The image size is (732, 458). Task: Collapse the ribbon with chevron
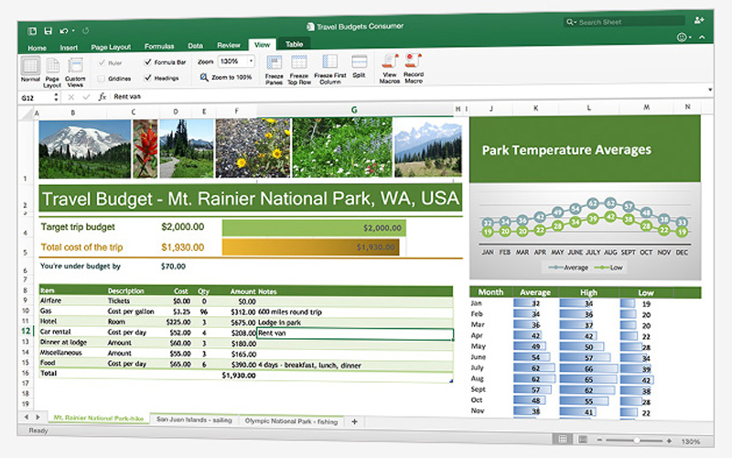(x=702, y=38)
